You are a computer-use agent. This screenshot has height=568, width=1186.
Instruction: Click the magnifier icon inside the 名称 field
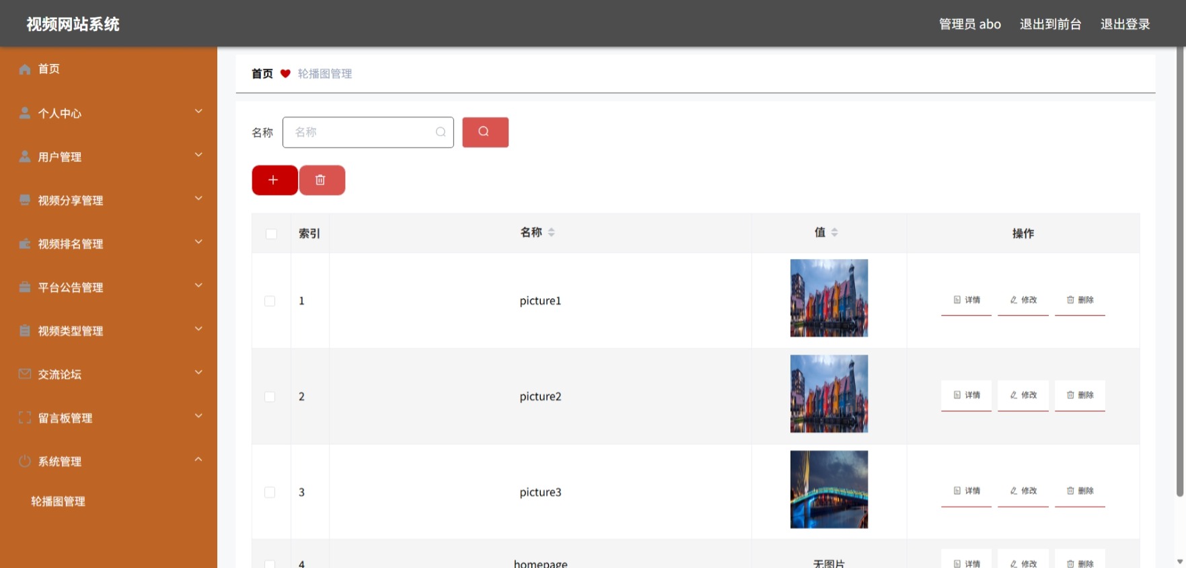coord(441,132)
